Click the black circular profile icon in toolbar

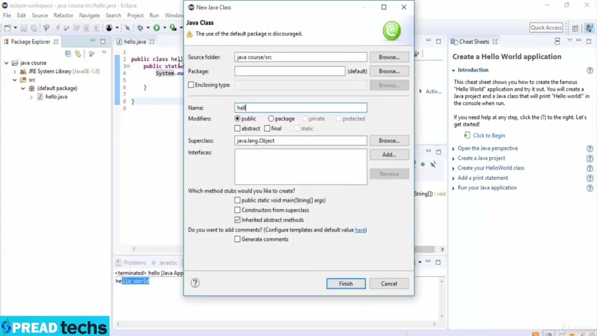[x=109, y=28]
